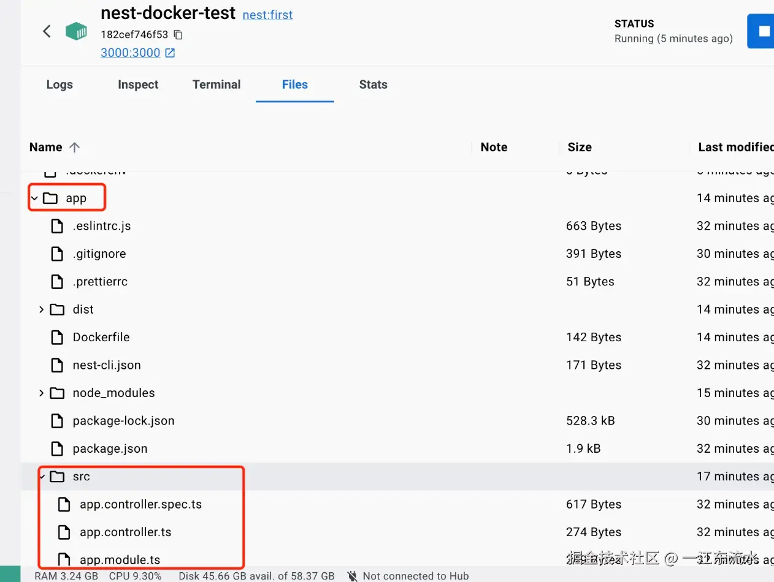Click the Dockerfile file icon
The image size is (774, 582).
(x=57, y=338)
